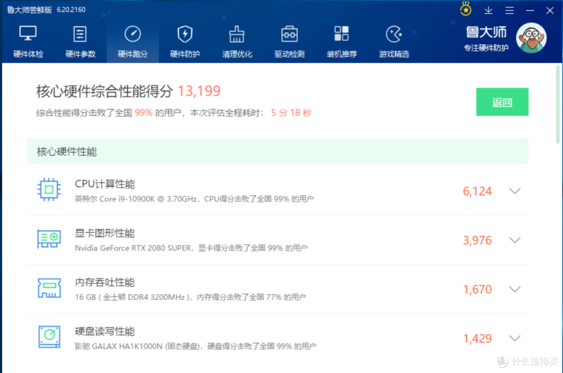Click the graphics card icon
The height and width of the screenshot is (373, 563).
point(49,239)
